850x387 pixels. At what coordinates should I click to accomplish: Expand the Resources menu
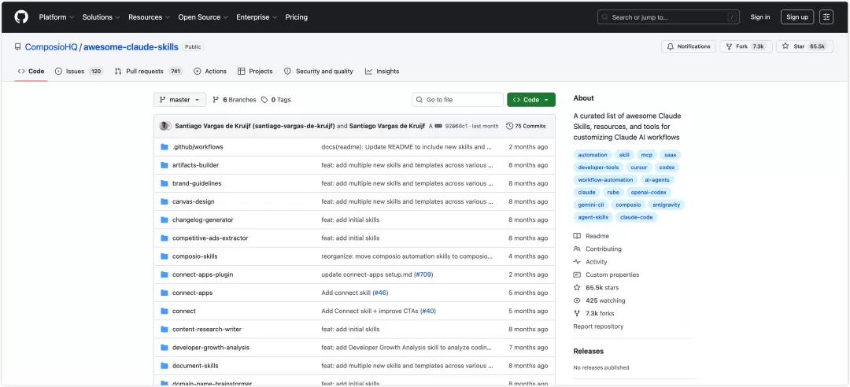(x=149, y=17)
